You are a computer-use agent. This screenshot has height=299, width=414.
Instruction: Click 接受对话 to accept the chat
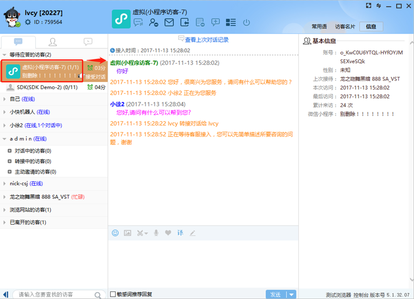coord(95,77)
